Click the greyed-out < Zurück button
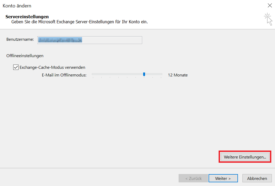Screen dimensions: 275x186 193,178
